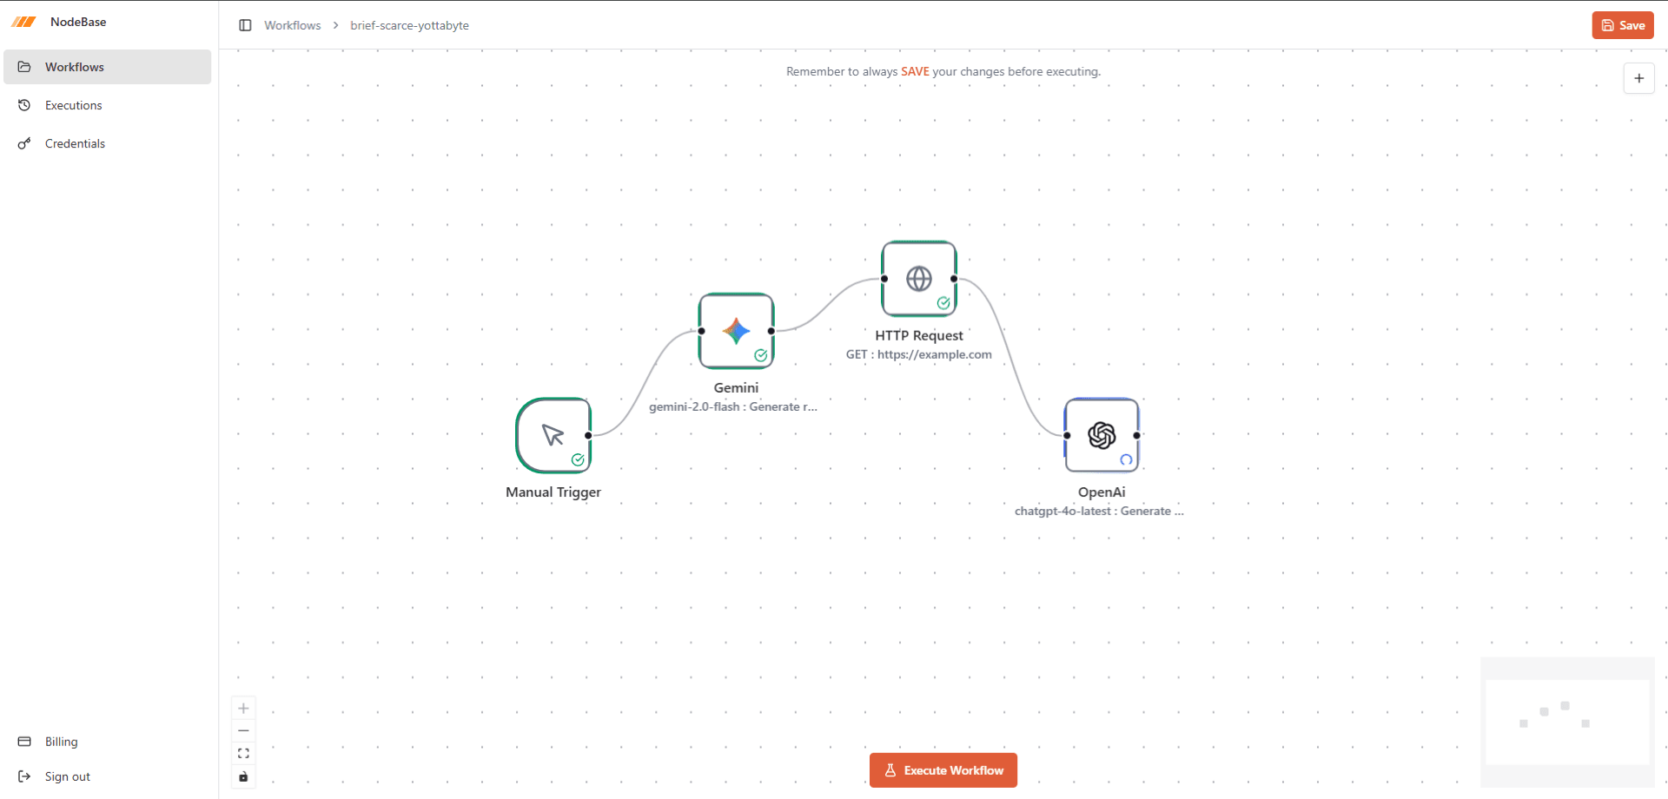Select the Manual Trigger cursor icon
The image size is (1668, 799).
(x=553, y=435)
